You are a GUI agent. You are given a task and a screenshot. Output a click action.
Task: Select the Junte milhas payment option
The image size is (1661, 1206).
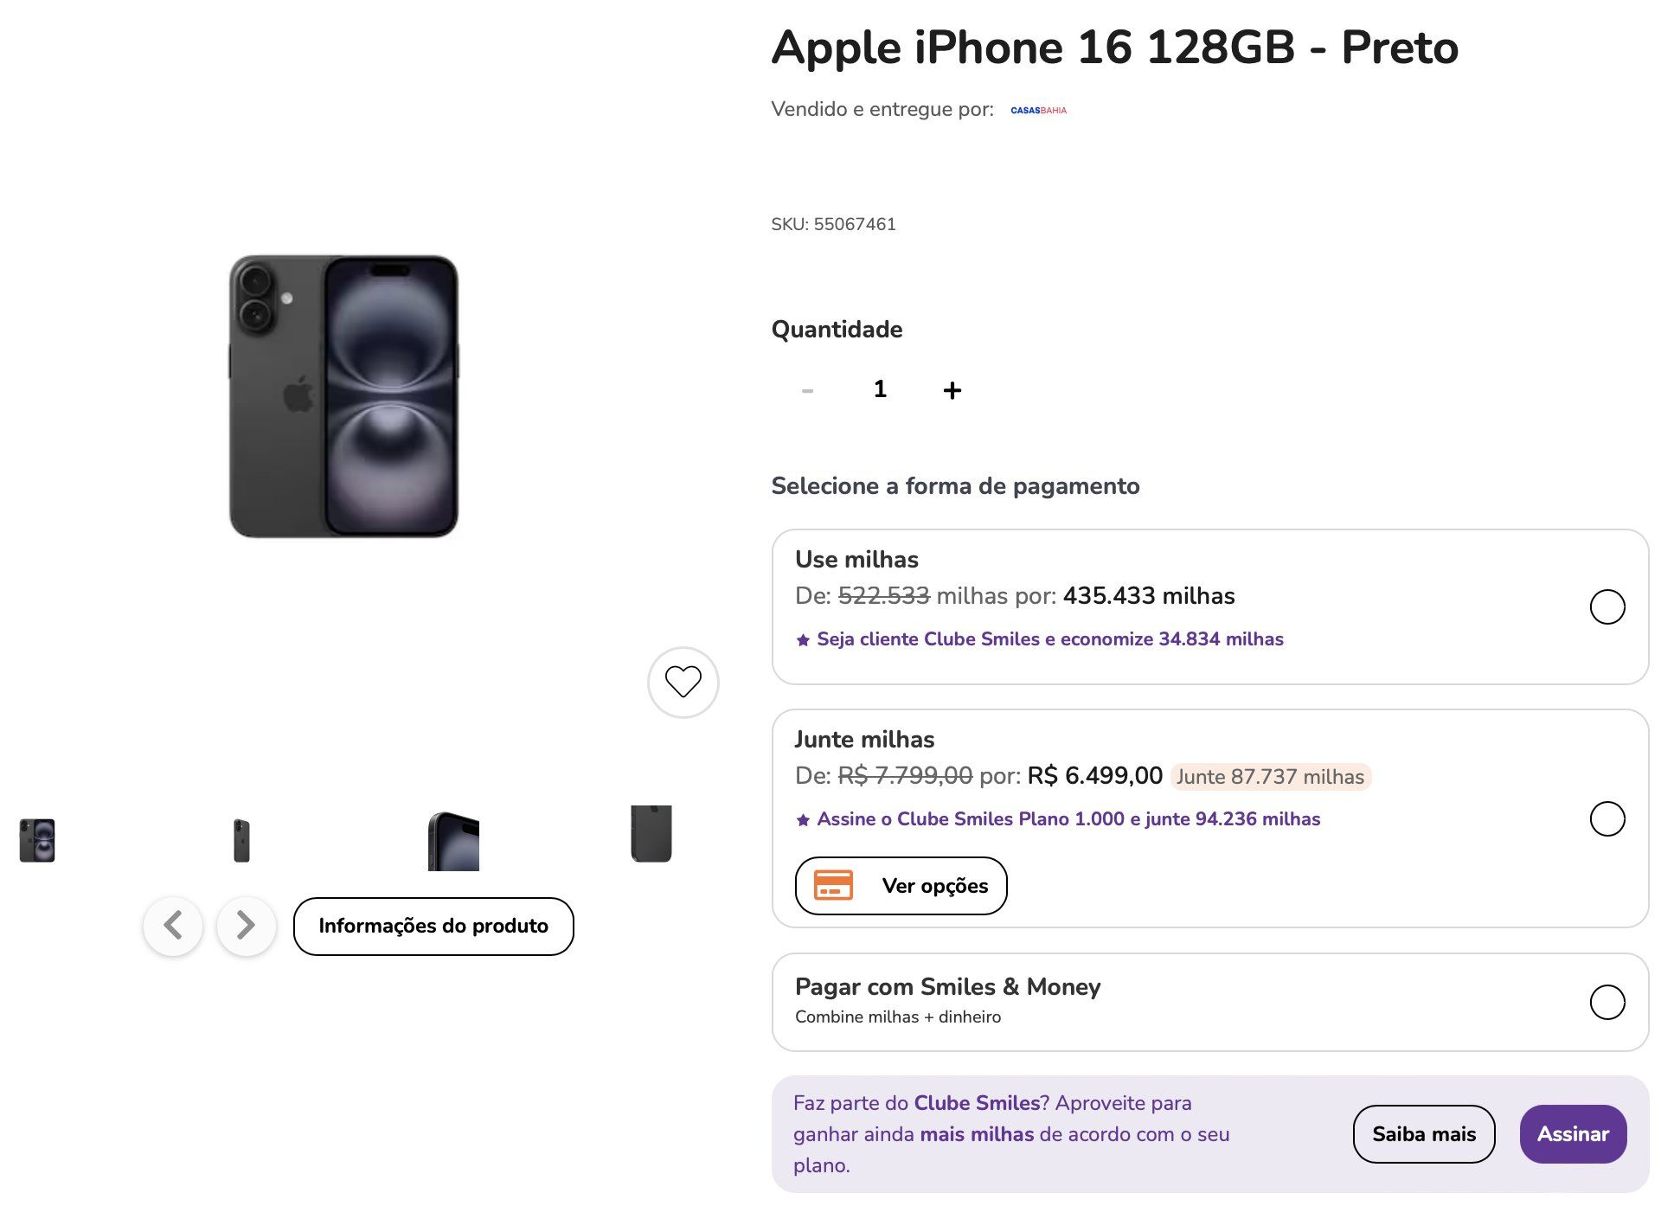[x=1606, y=818]
